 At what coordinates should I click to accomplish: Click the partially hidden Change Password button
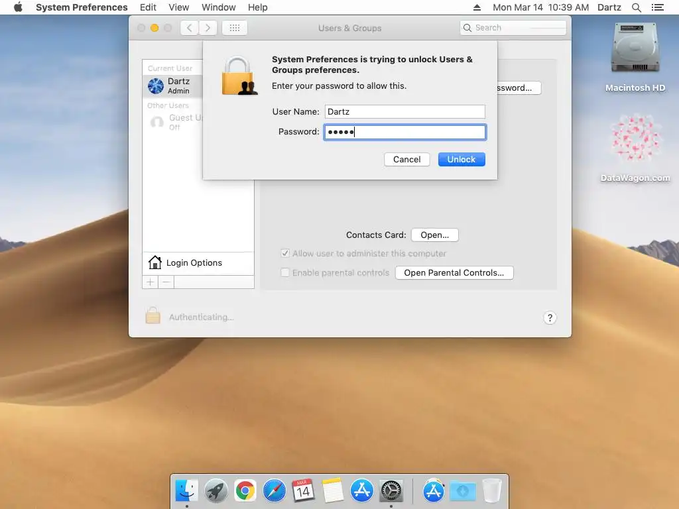tap(519, 88)
